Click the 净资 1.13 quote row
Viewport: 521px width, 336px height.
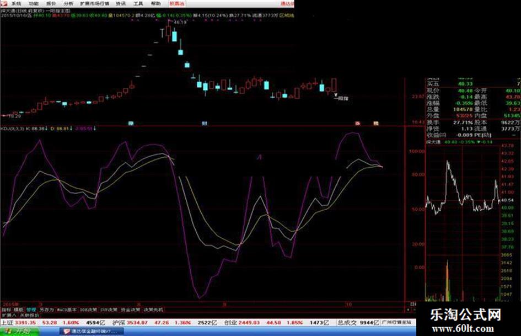point(449,129)
